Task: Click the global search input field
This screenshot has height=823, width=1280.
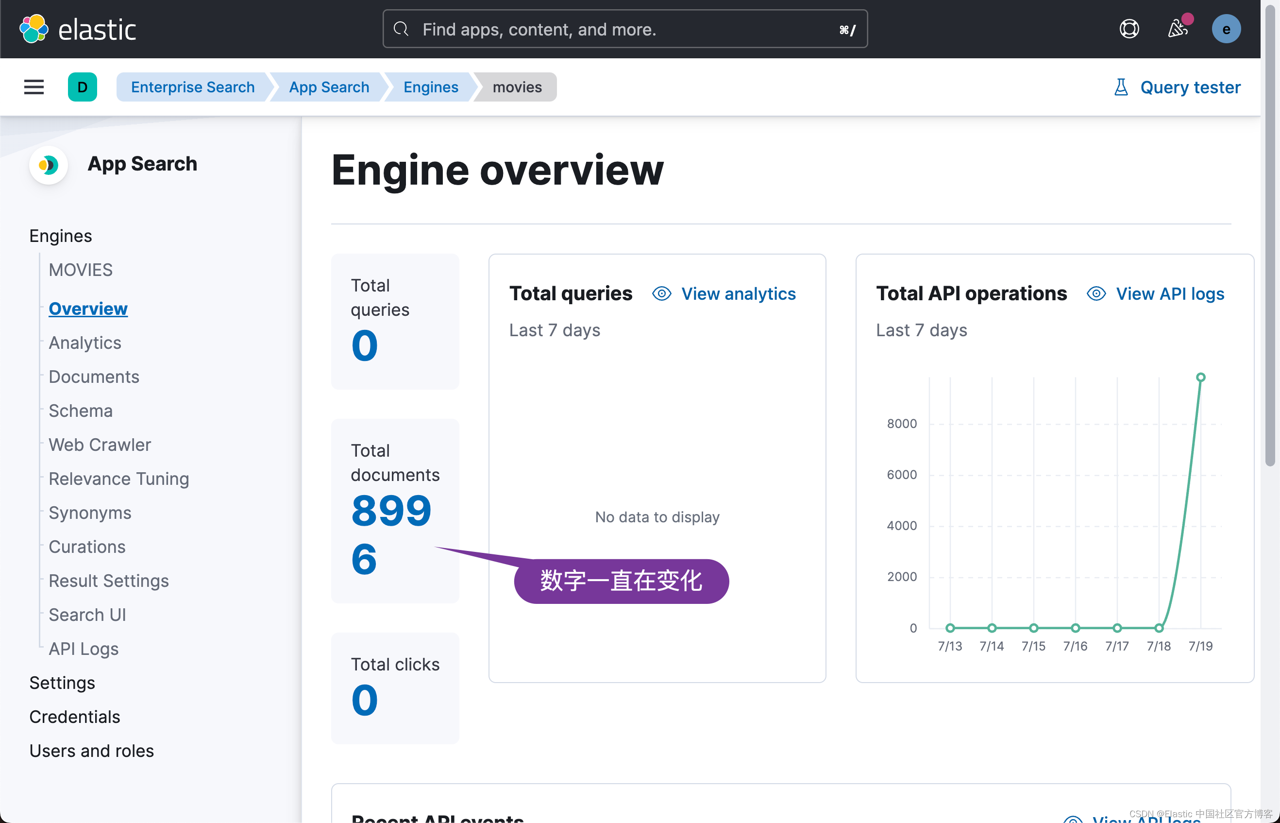Action: [x=625, y=29]
